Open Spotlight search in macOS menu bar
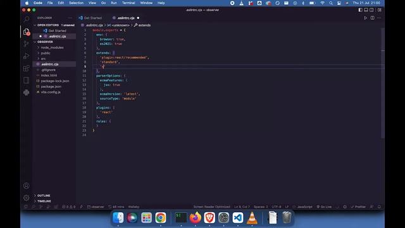Viewport: 405px width, 228px height. (x=331, y=3)
